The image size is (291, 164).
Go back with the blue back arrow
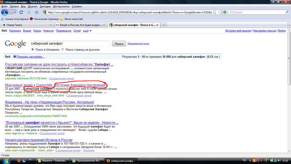point(5,12)
